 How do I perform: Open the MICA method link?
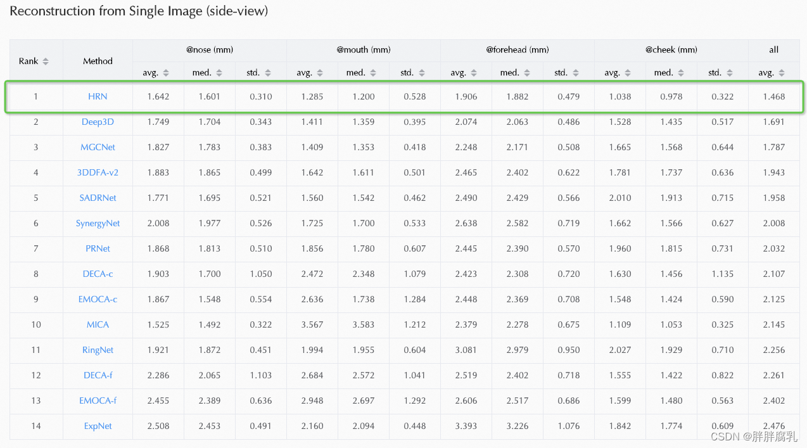[x=98, y=324]
